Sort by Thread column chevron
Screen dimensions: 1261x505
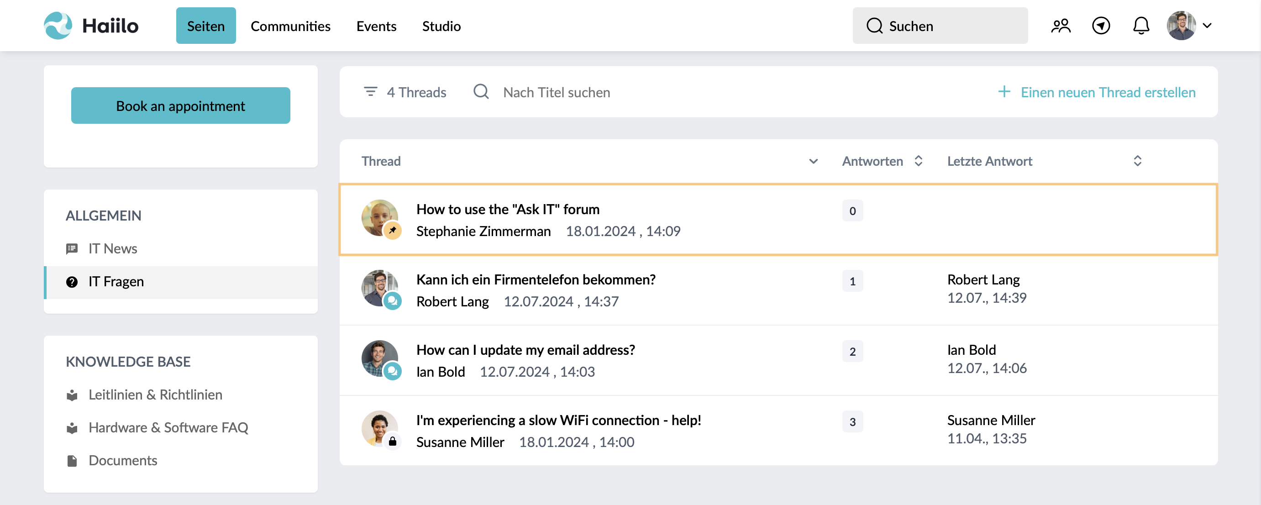click(813, 161)
